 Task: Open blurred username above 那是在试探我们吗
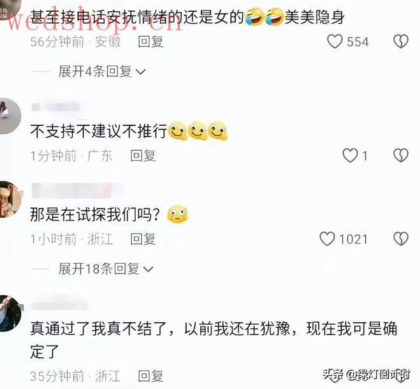[75, 191]
